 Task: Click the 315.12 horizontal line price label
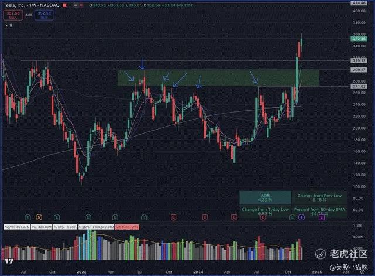pos(359,61)
